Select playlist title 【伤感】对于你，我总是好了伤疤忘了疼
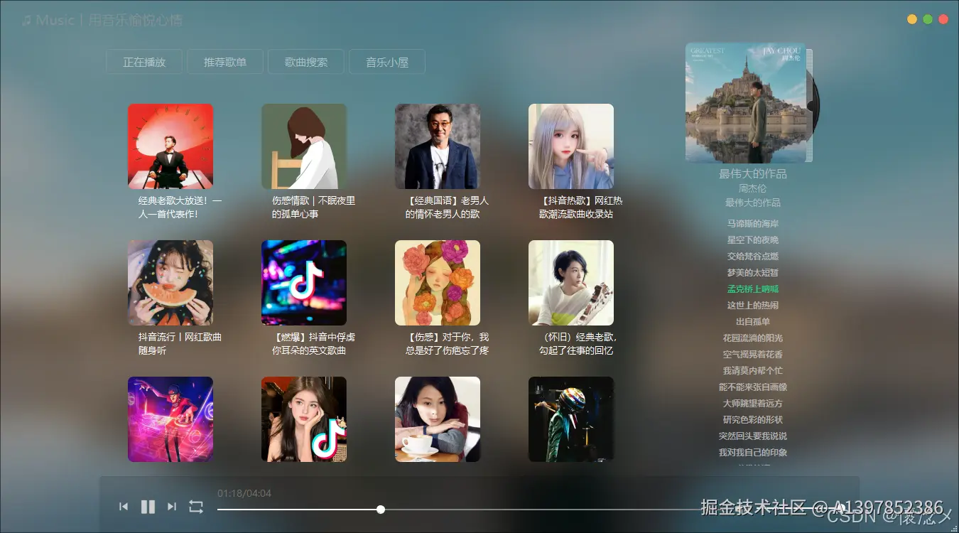Screen dimensions: 959x533 coord(448,343)
